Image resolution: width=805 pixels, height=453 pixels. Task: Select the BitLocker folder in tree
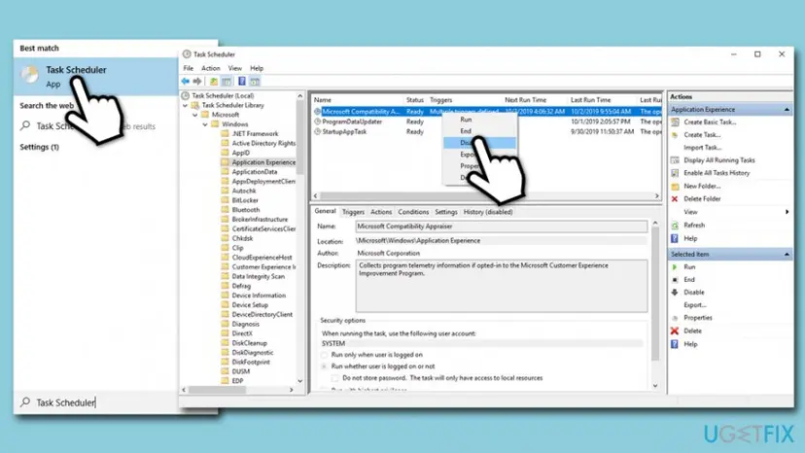click(245, 200)
